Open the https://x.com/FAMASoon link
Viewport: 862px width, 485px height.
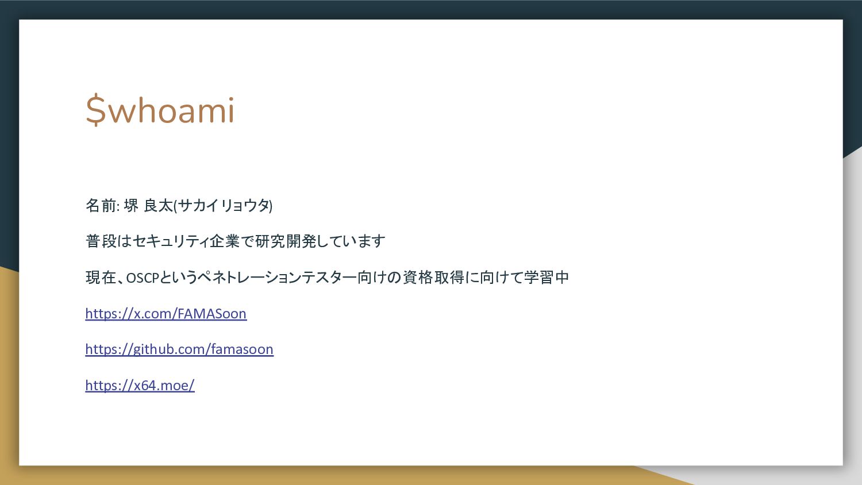[x=166, y=314]
